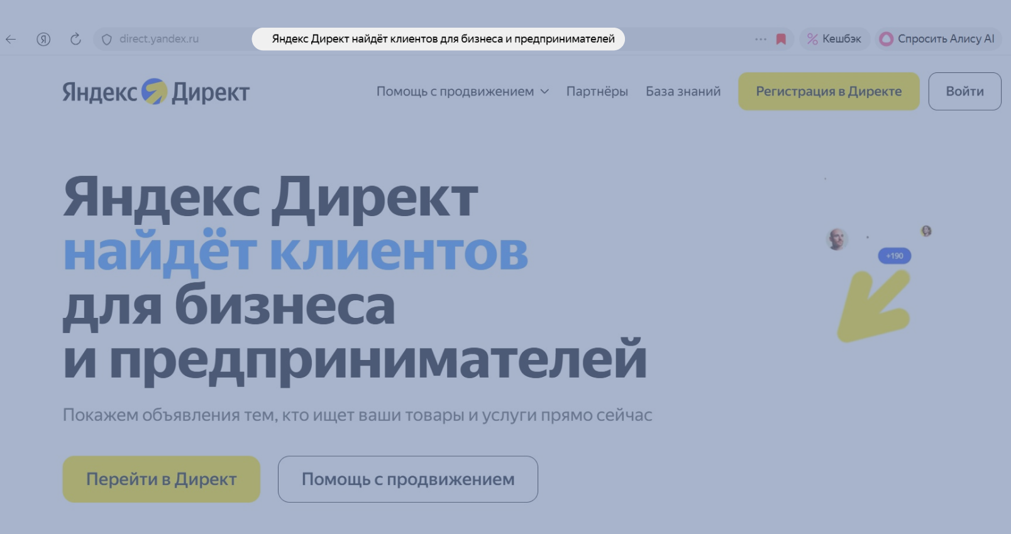Open the Кешбэк percent button

tap(834, 39)
